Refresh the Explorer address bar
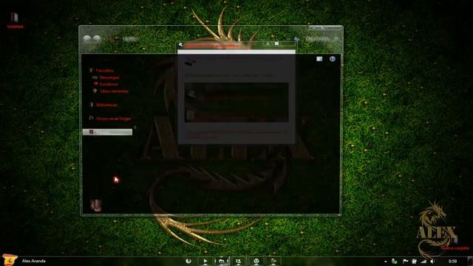 point(296,39)
